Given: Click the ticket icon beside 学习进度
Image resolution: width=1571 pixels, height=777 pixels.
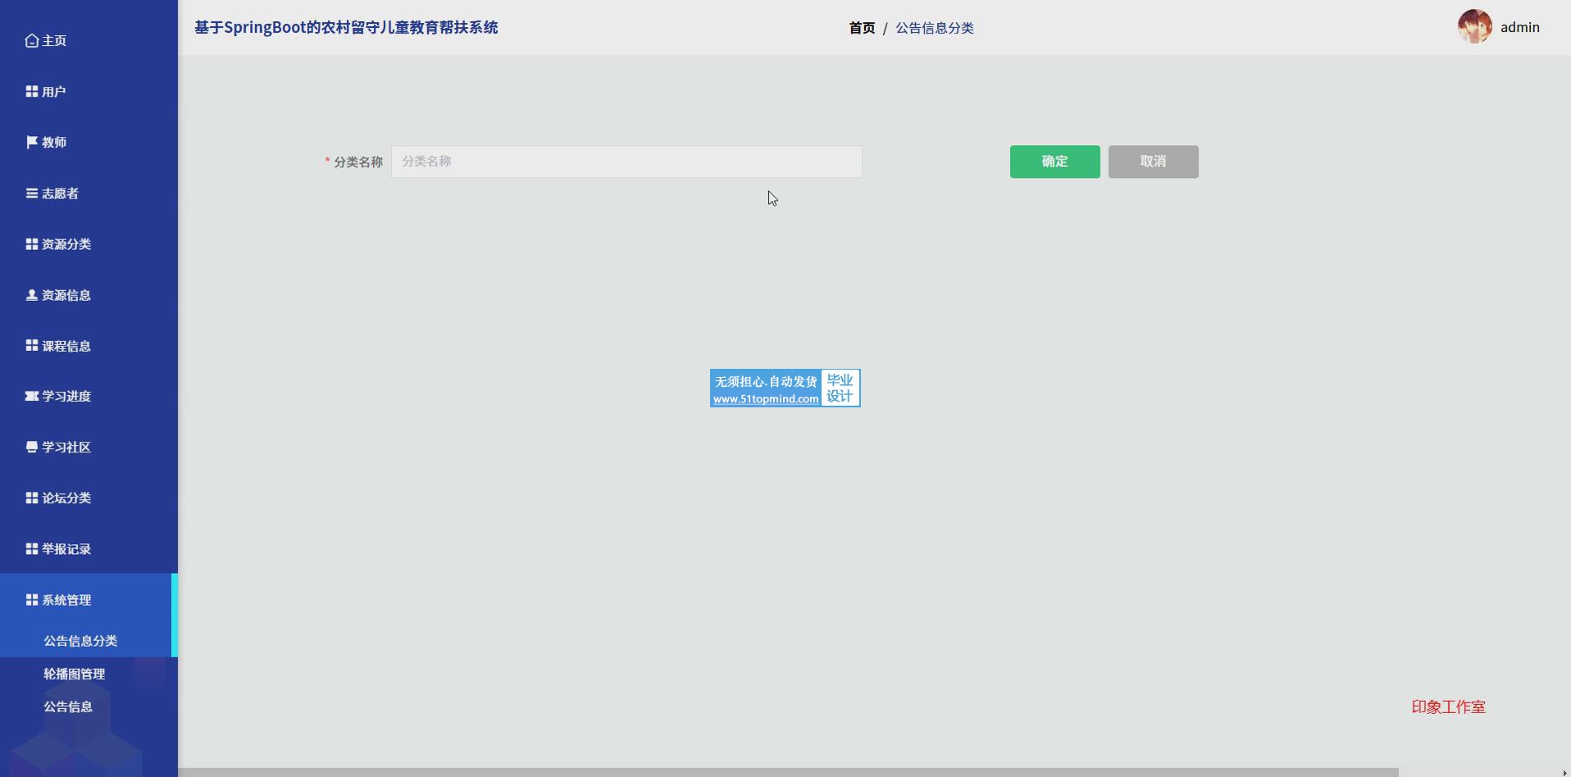Looking at the screenshot, I should pyautogui.click(x=31, y=396).
